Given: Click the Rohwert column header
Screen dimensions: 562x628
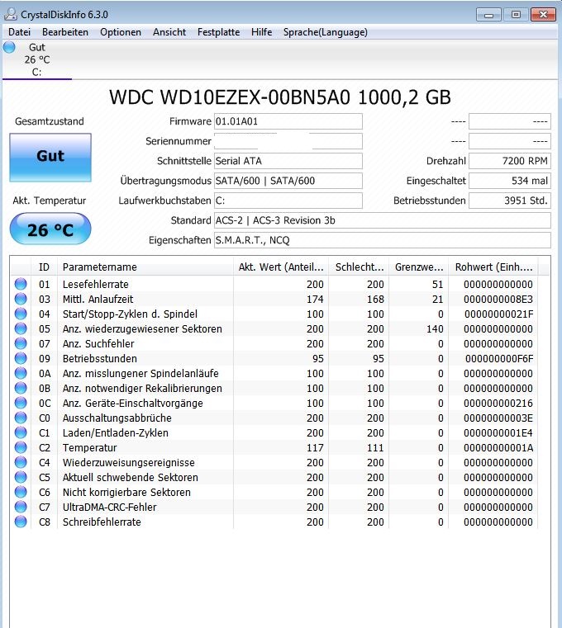Looking at the screenshot, I should click(x=493, y=267).
